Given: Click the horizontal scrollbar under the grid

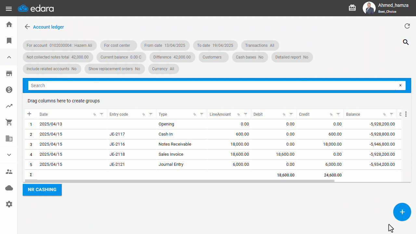Looking at the screenshot, I should pos(179,181).
